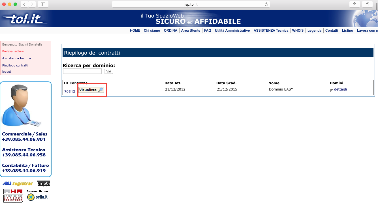Open the ORDINA menu item
This screenshot has width=378, height=211.
(x=171, y=31)
